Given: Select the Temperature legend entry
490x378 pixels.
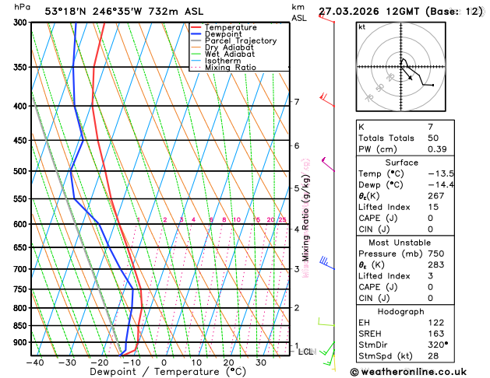Looking at the screenshot, I should 231,27.
